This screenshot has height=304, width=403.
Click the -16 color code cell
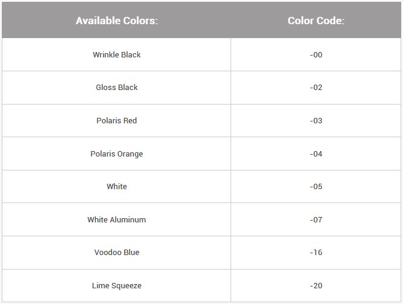pyautogui.click(x=316, y=253)
